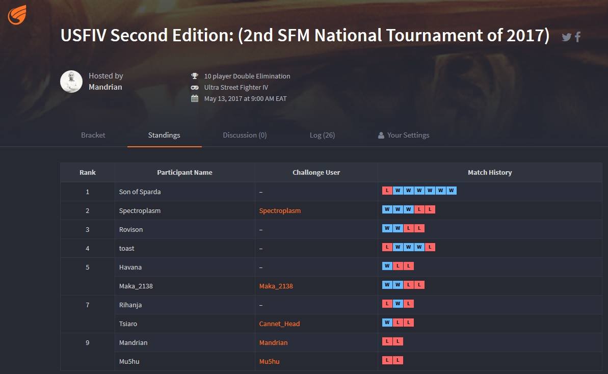Viewport: 608px width, 374px height.
Task: Click the Ultra Street Fighter IV label
Action: (x=236, y=87)
